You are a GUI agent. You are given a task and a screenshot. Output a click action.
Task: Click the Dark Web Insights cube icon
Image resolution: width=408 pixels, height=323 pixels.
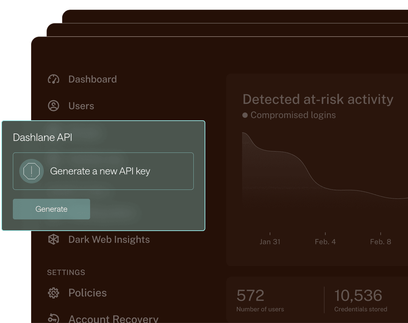(x=53, y=239)
